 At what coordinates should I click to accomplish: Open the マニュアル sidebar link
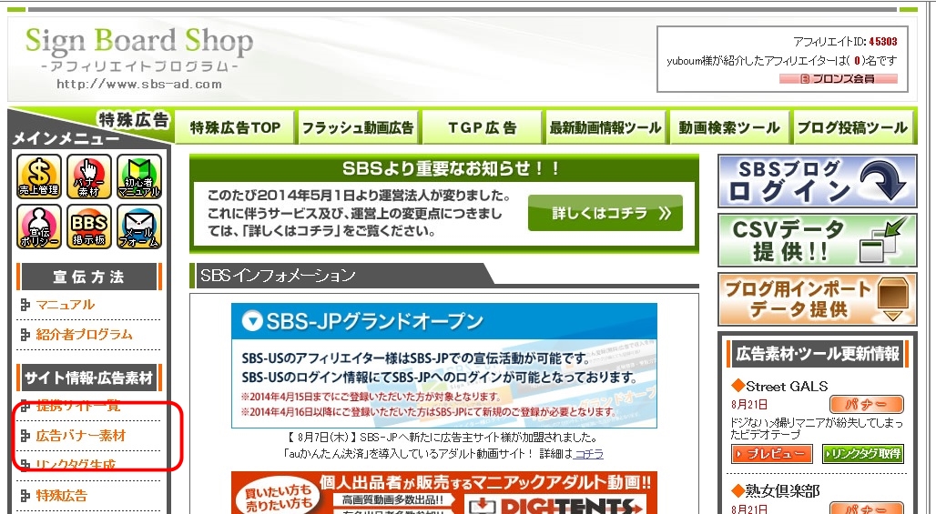pyautogui.click(x=65, y=305)
